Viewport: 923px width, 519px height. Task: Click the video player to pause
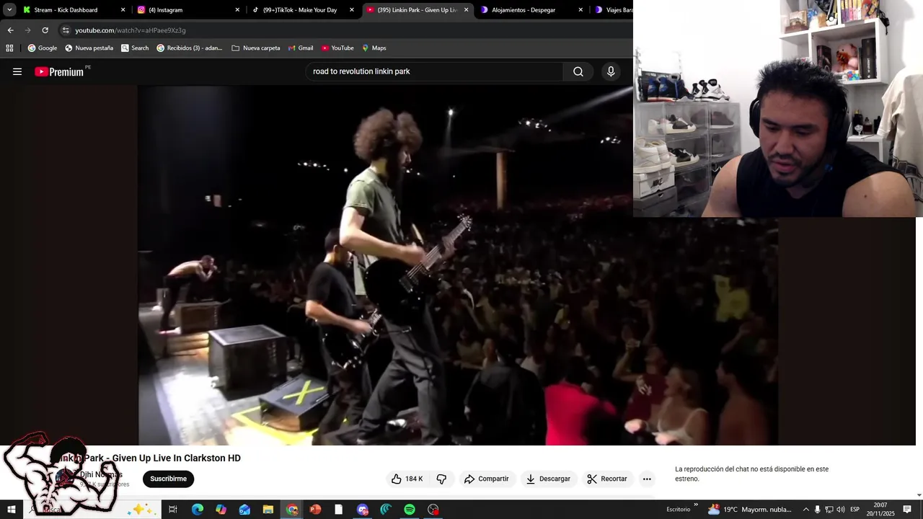(x=458, y=265)
